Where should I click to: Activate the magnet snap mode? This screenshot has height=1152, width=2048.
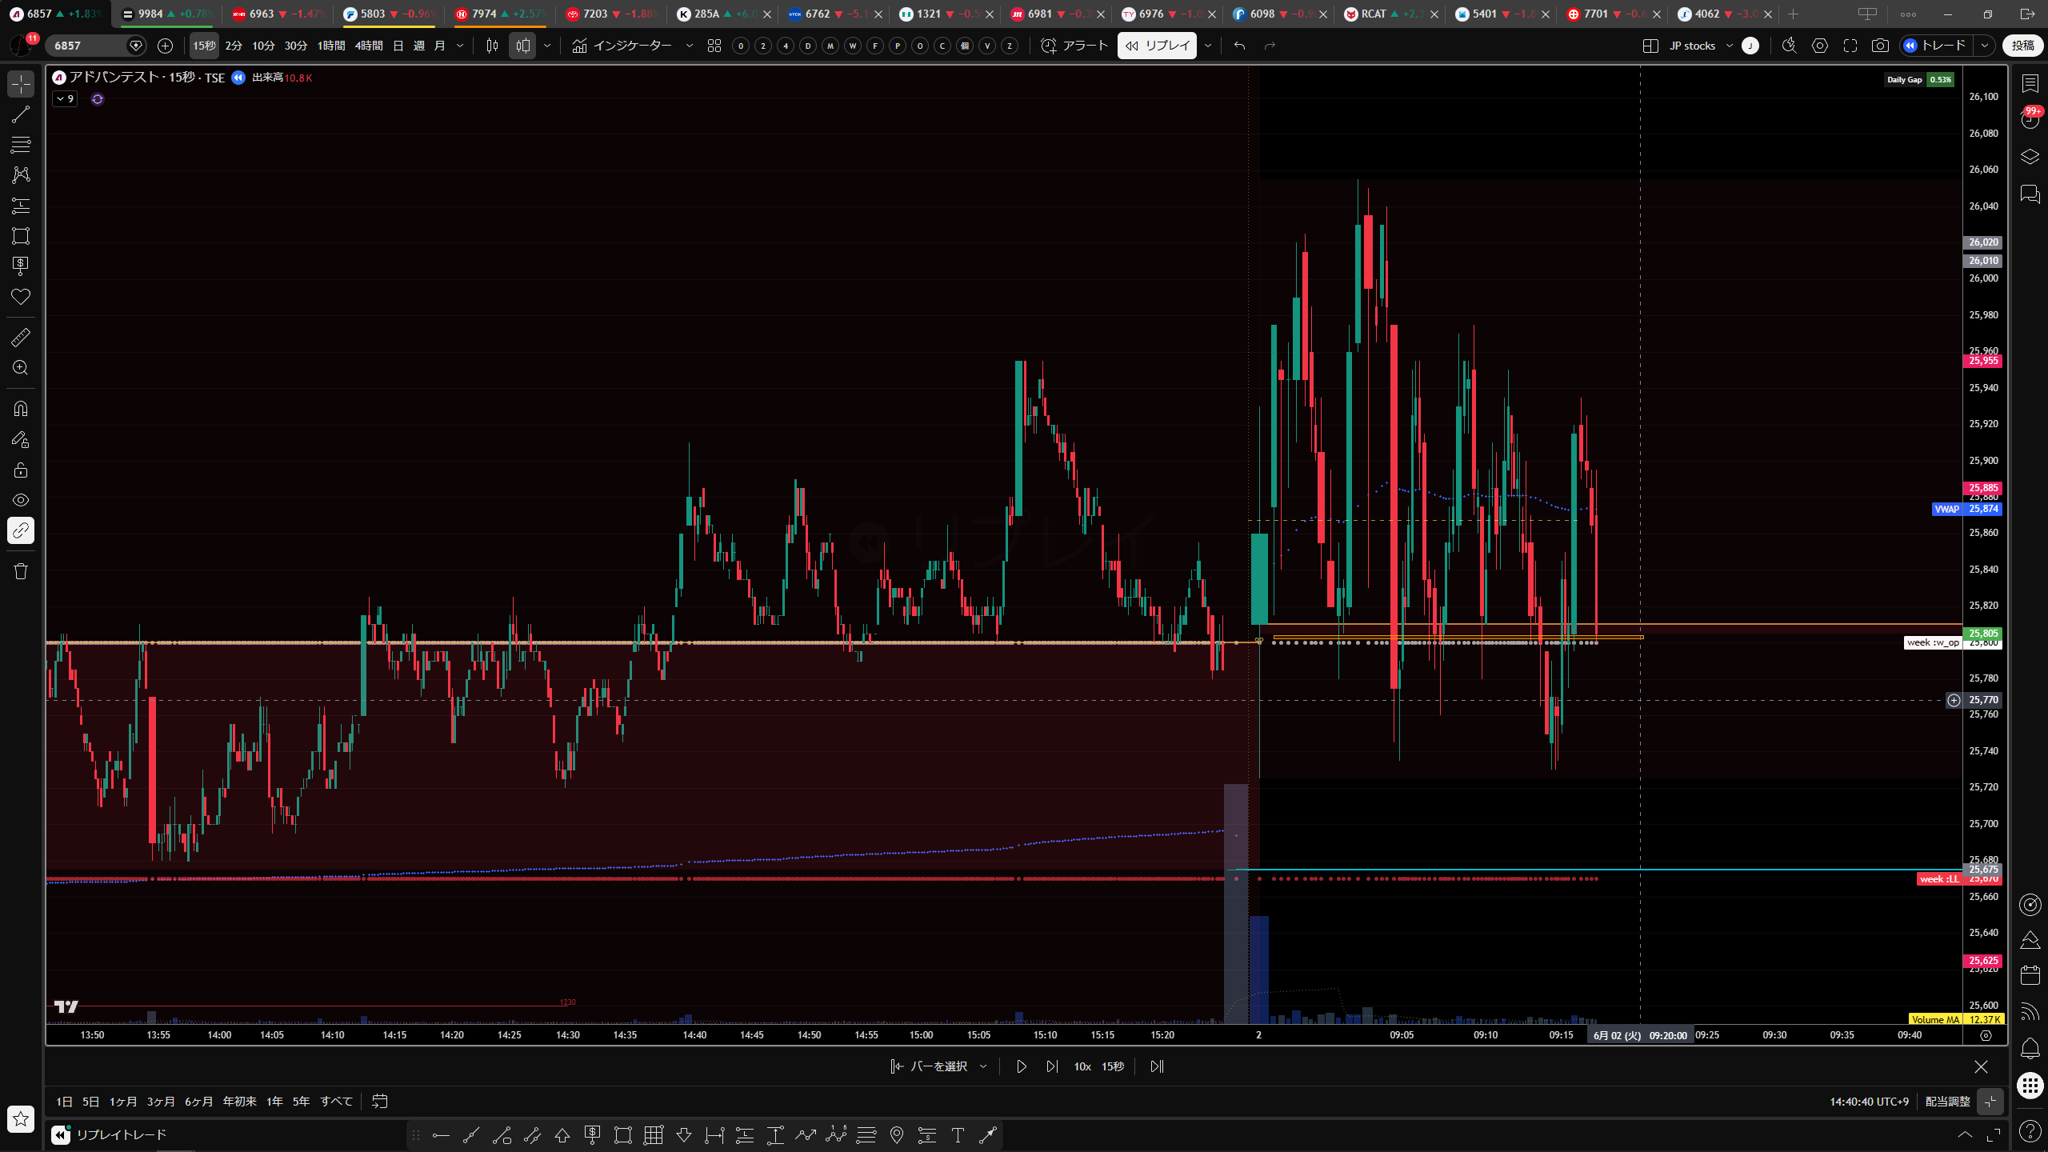pyautogui.click(x=21, y=409)
